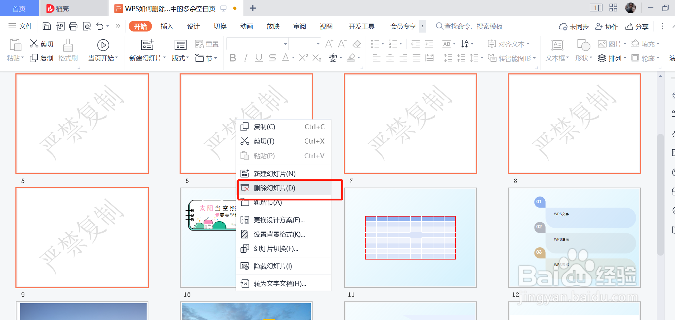Click increase indent icon
This screenshot has height=320, width=675.
[429, 44]
